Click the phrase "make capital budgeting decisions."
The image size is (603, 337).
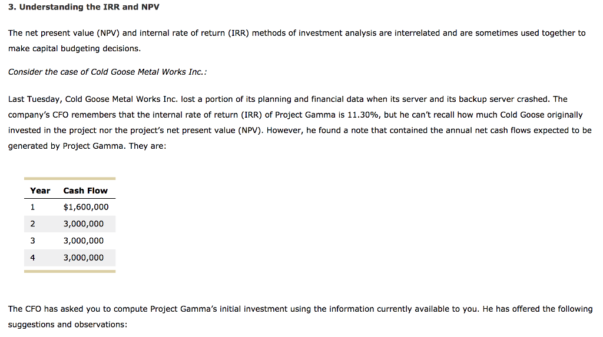[74, 48]
